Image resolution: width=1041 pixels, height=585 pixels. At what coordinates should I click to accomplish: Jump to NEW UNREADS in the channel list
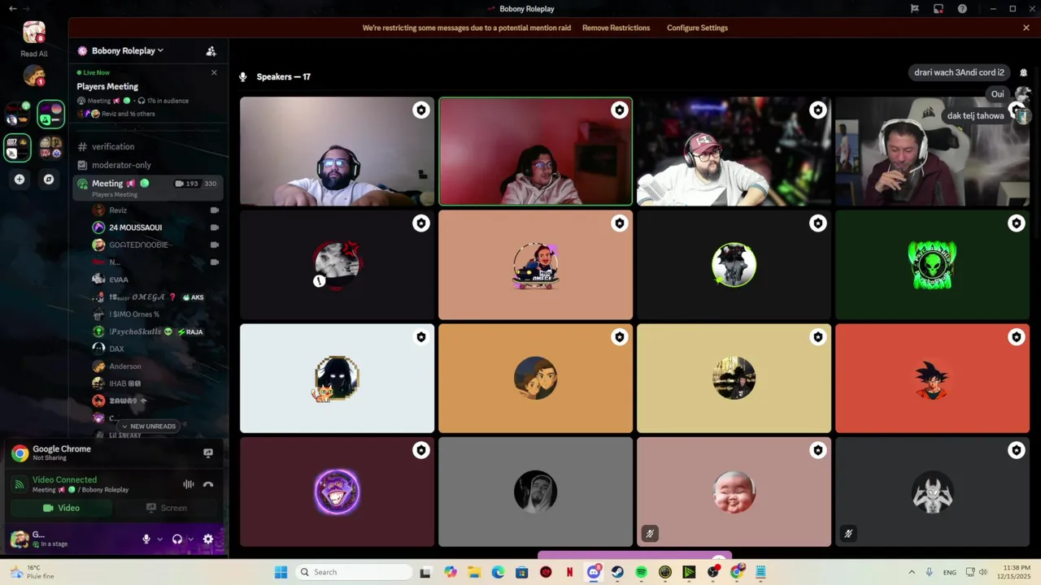pos(148,426)
